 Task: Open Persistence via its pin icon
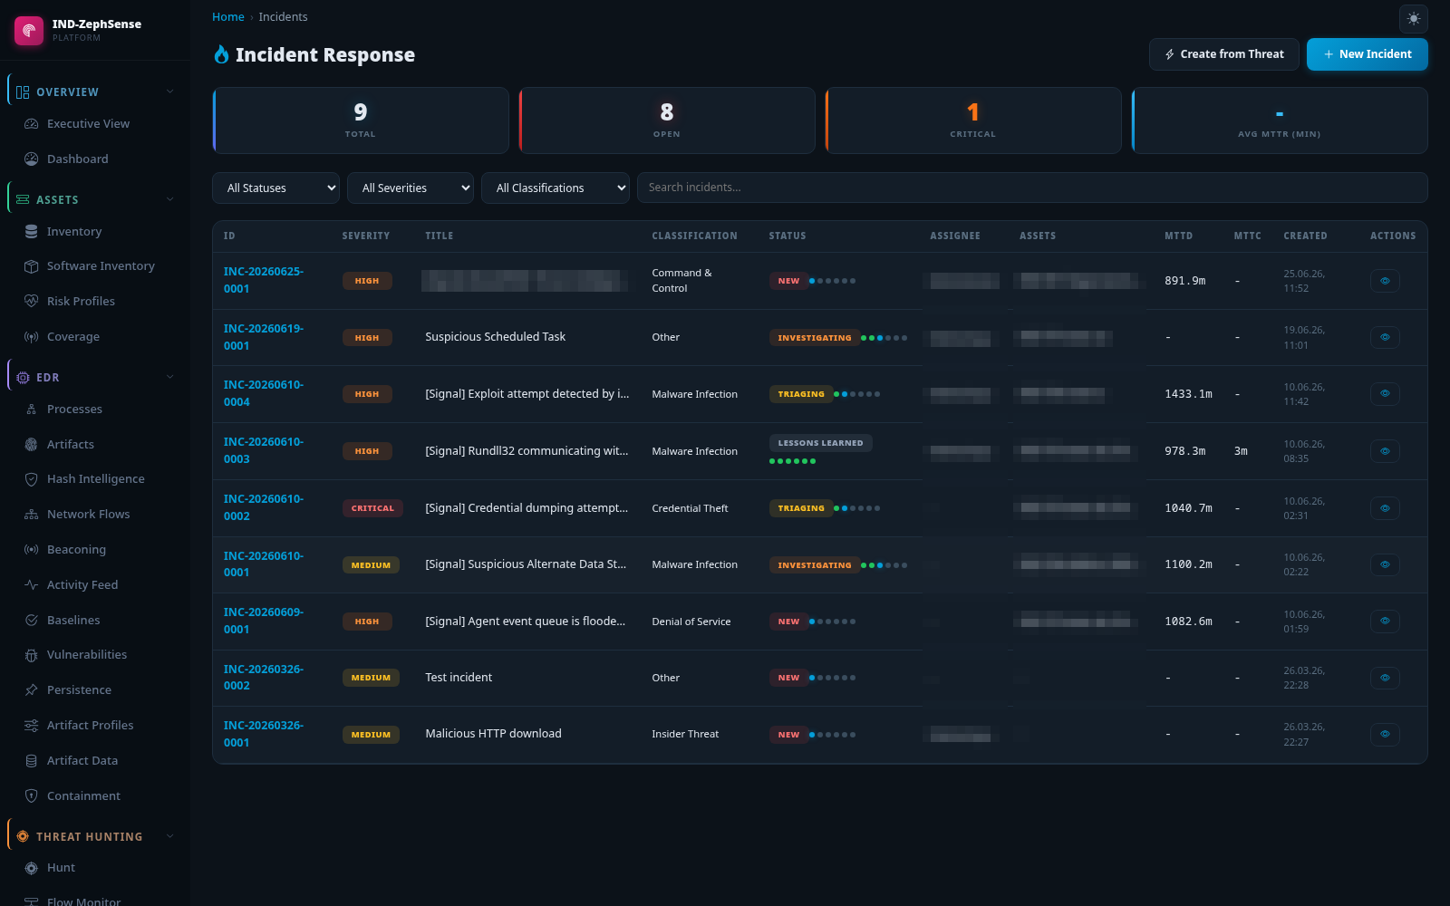point(31,690)
